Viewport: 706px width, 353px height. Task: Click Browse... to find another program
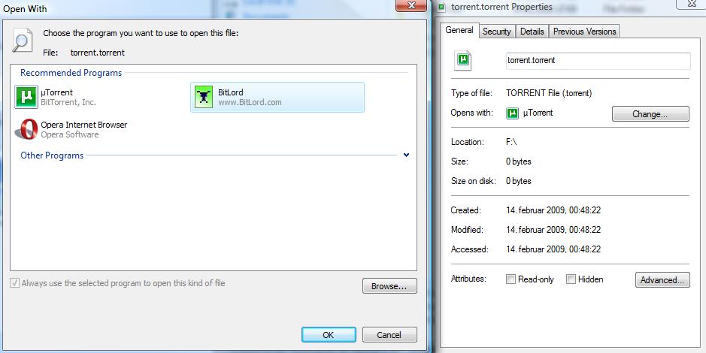[389, 286]
